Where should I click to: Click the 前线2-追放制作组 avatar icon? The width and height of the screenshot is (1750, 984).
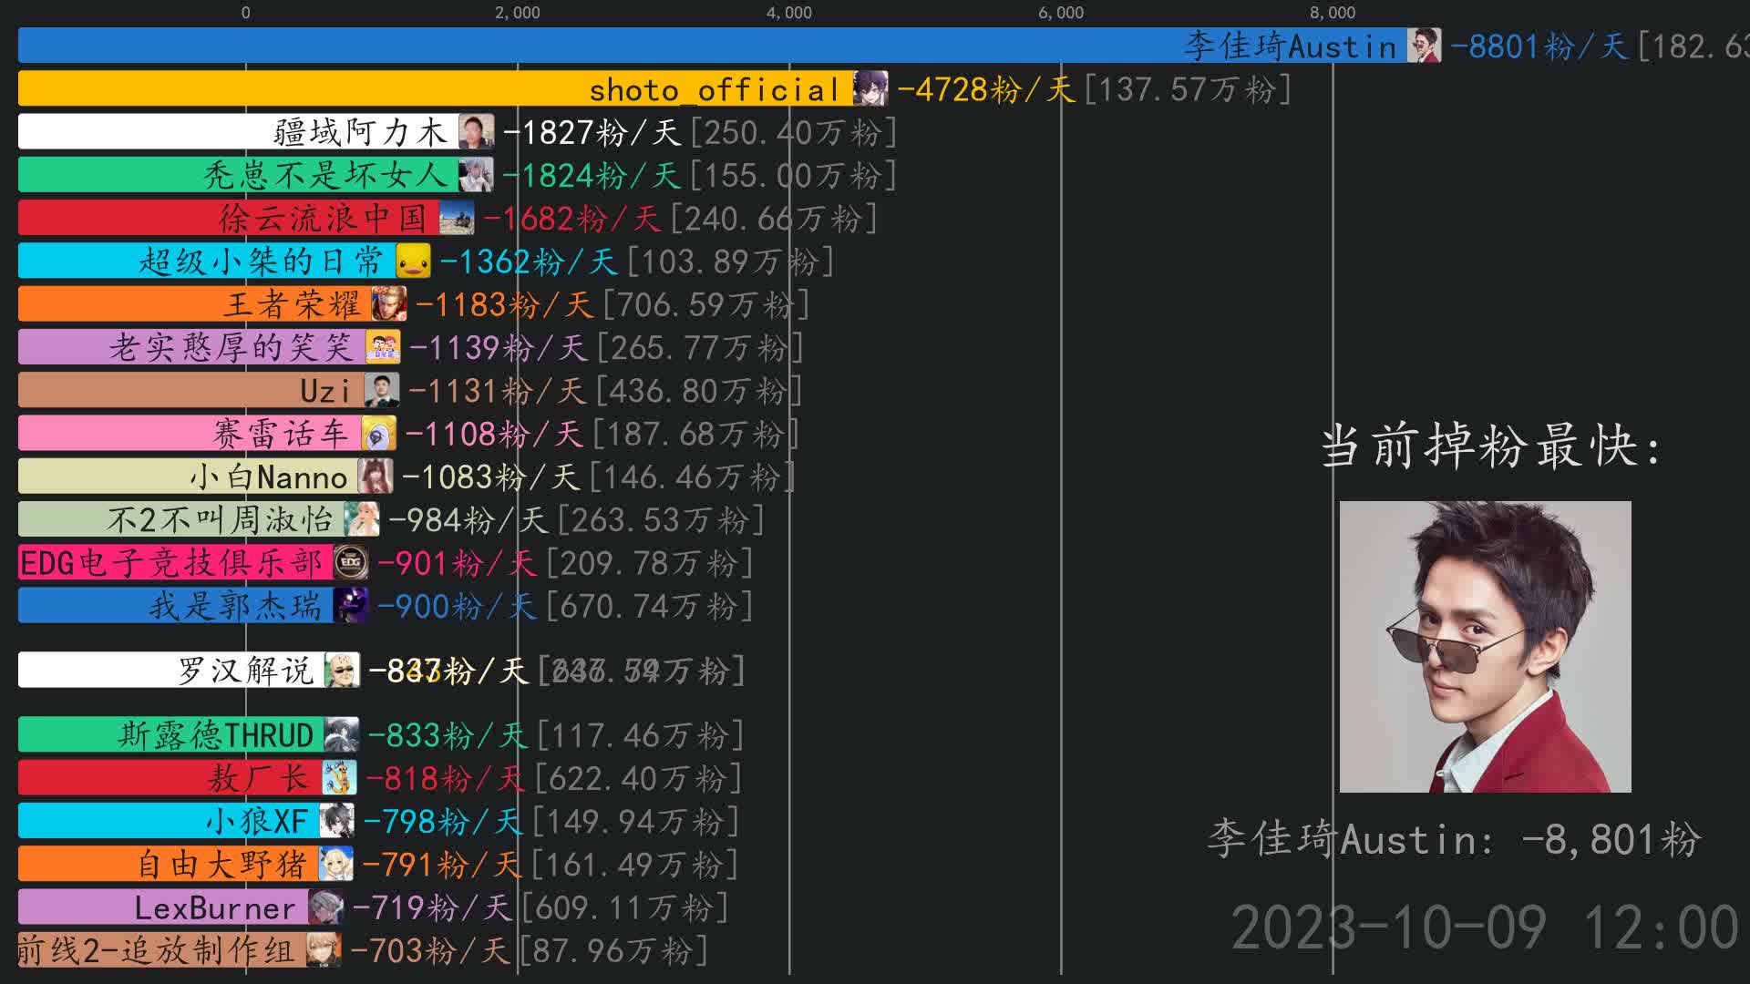324,950
